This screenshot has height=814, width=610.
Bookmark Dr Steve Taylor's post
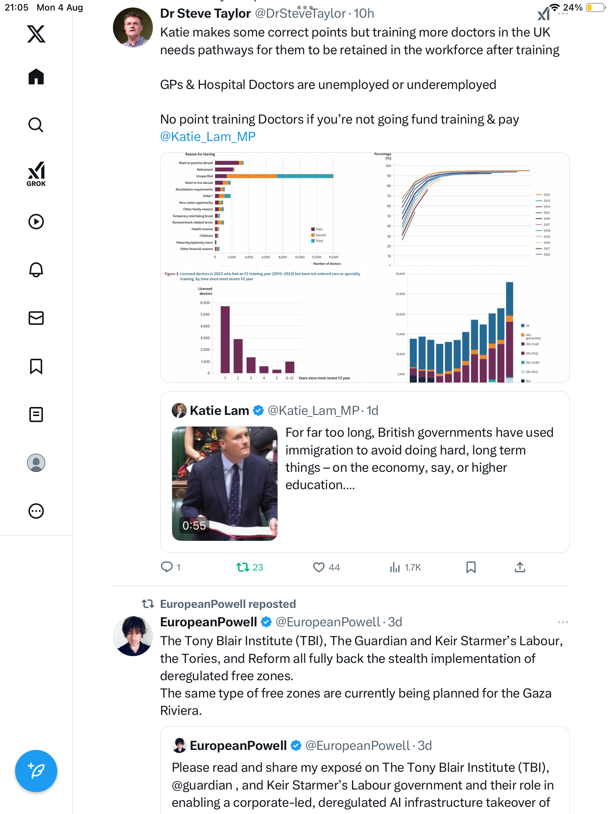point(471,567)
